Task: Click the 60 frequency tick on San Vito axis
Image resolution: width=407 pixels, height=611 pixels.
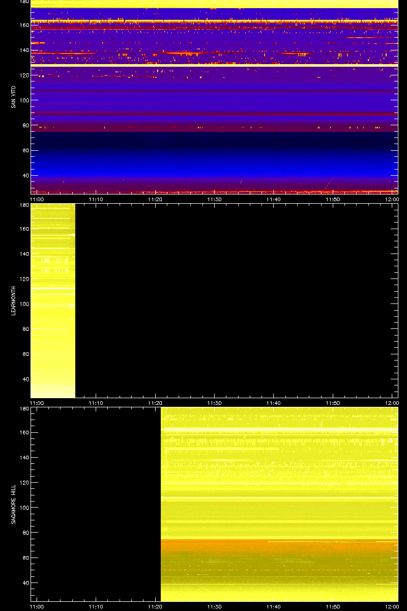Action: (25, 150)
